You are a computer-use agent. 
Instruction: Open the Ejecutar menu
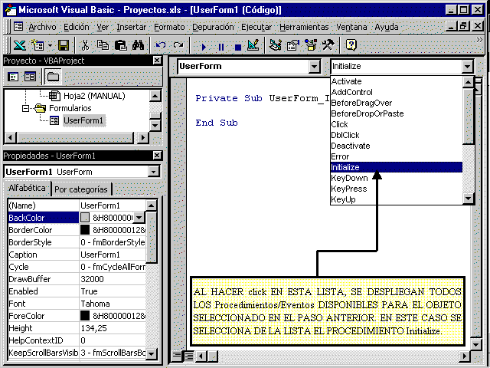coord(256,28)
